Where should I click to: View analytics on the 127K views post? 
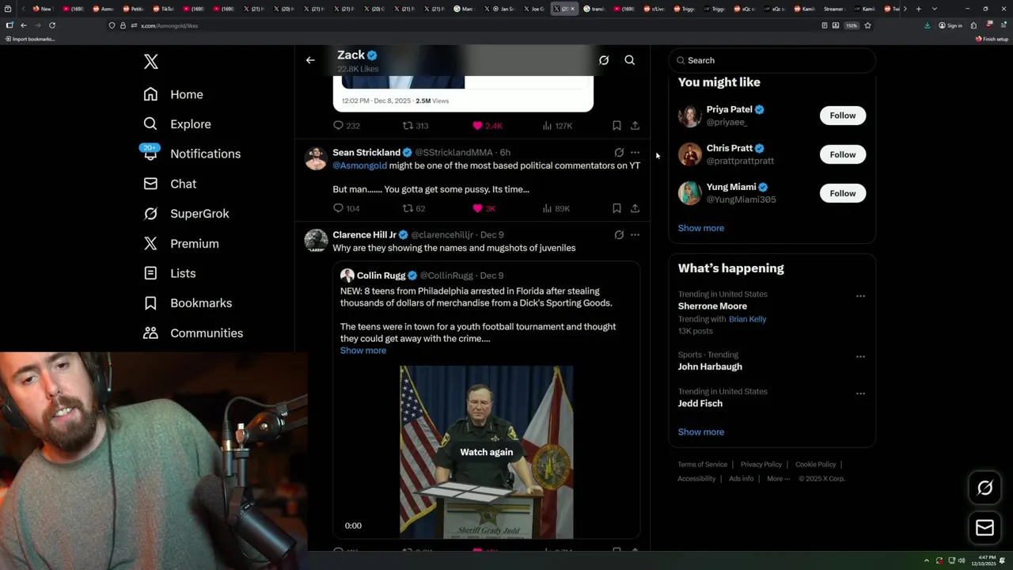click(557, 126)
